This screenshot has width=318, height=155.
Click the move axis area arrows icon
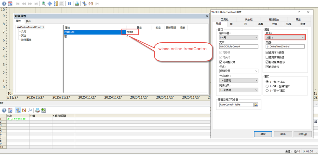pos(50,4)
